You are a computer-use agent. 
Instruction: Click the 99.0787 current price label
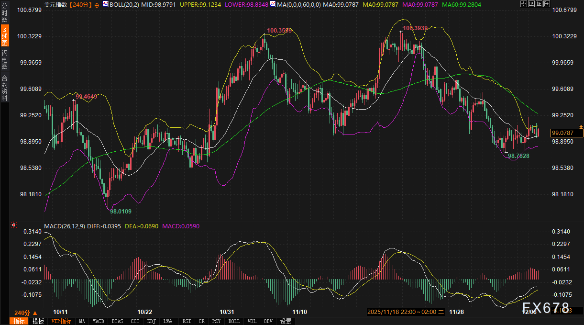[562, 133]
